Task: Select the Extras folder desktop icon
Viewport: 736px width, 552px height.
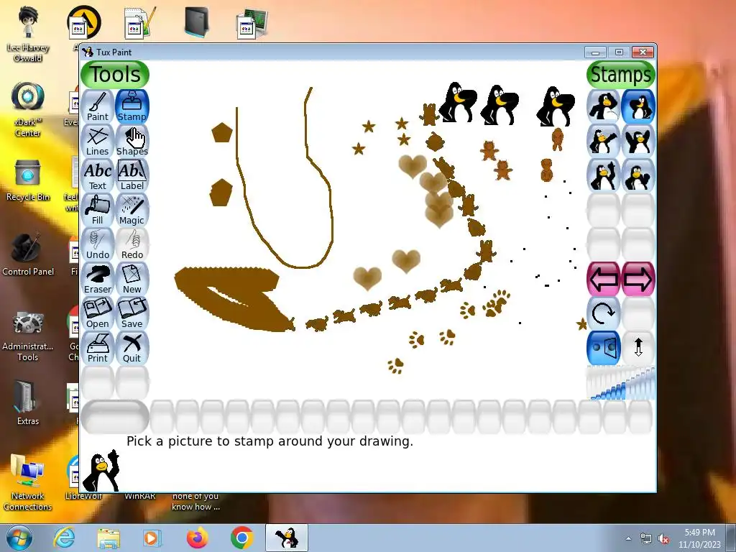Action: 28,402
